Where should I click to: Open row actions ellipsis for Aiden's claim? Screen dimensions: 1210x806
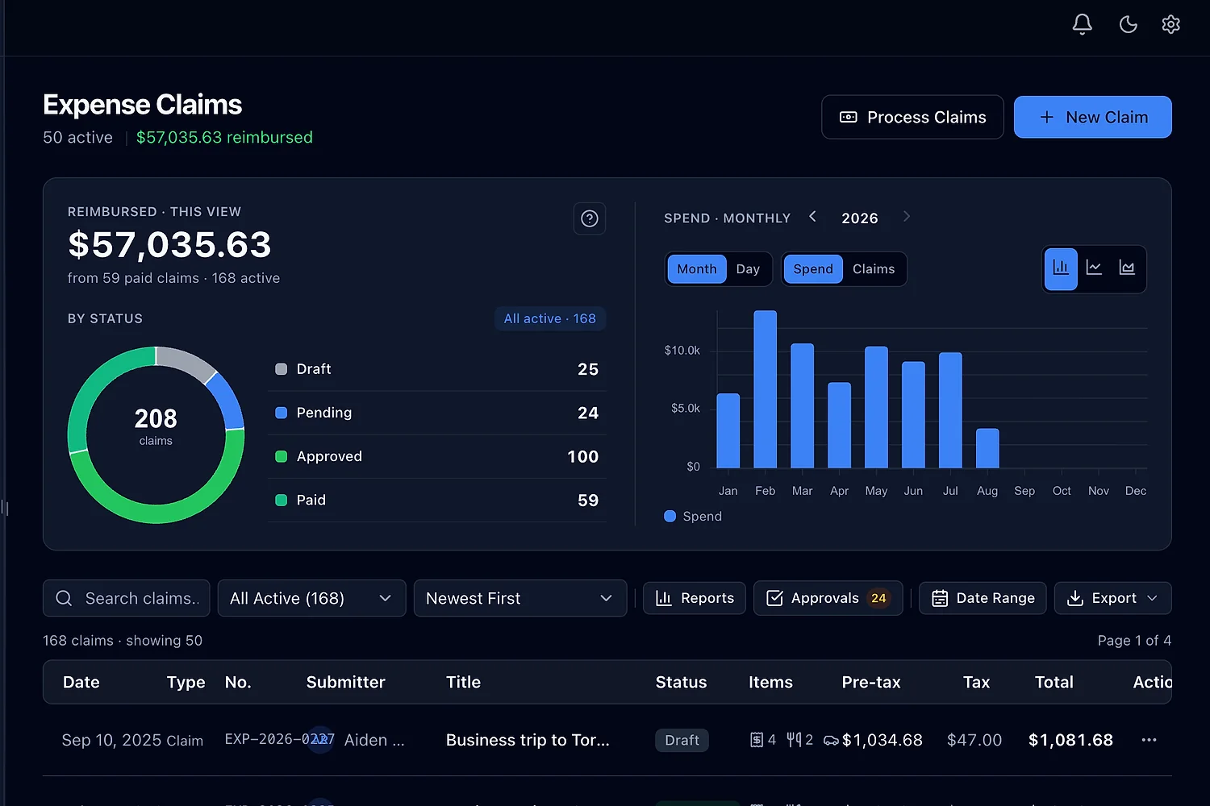(1149, 740)
